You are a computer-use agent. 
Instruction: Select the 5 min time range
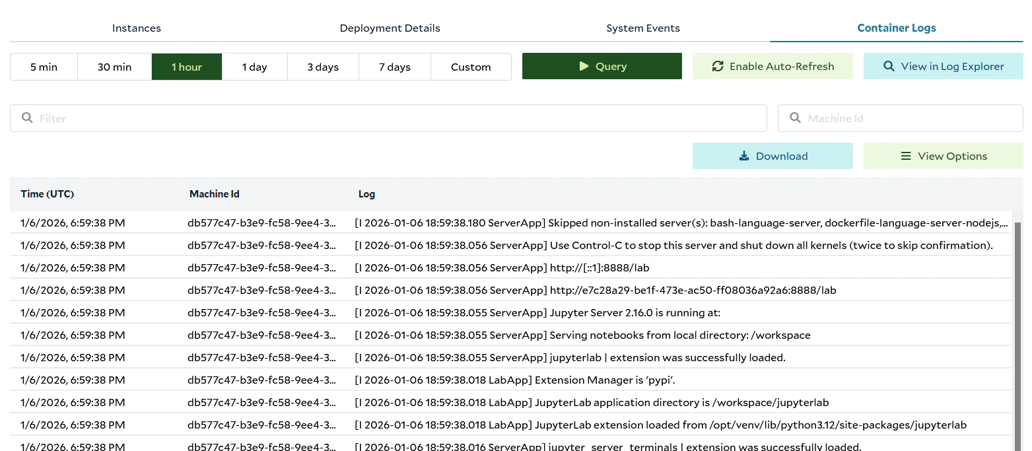point(44,67)
